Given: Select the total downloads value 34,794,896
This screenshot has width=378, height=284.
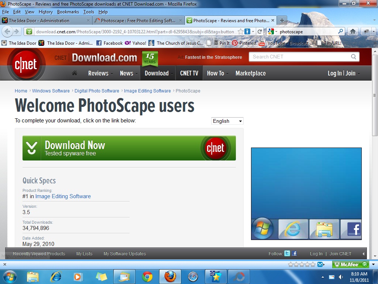Looking at the screenshot, I should pos(36,228).
